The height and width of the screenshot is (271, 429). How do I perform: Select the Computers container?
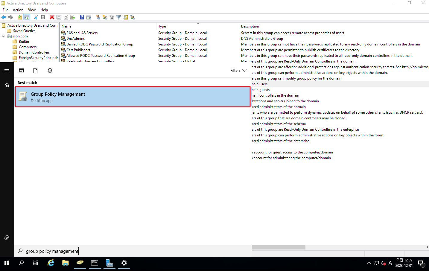[28, 47]
